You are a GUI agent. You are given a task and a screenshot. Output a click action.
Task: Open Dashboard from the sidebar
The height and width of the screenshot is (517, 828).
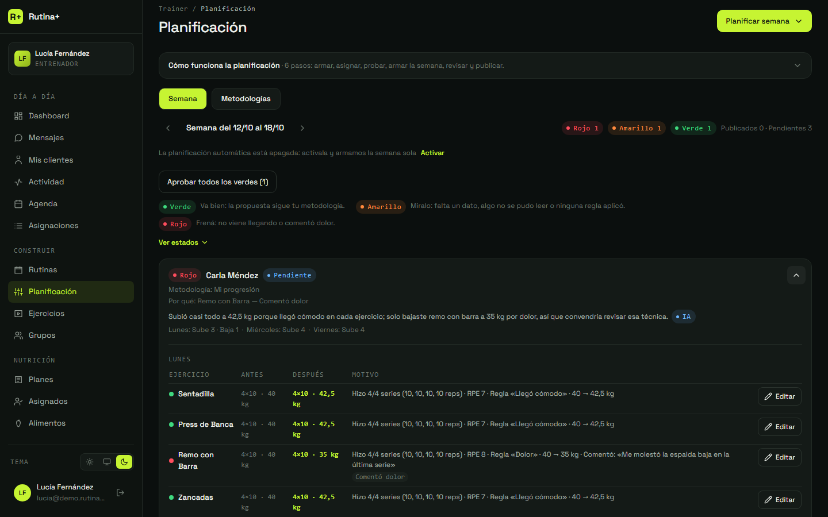[71, 116]
